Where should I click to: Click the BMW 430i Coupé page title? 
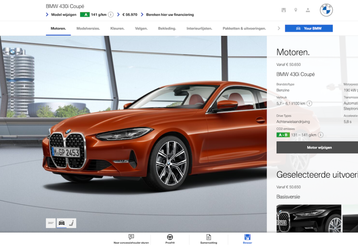coord(65,6)
